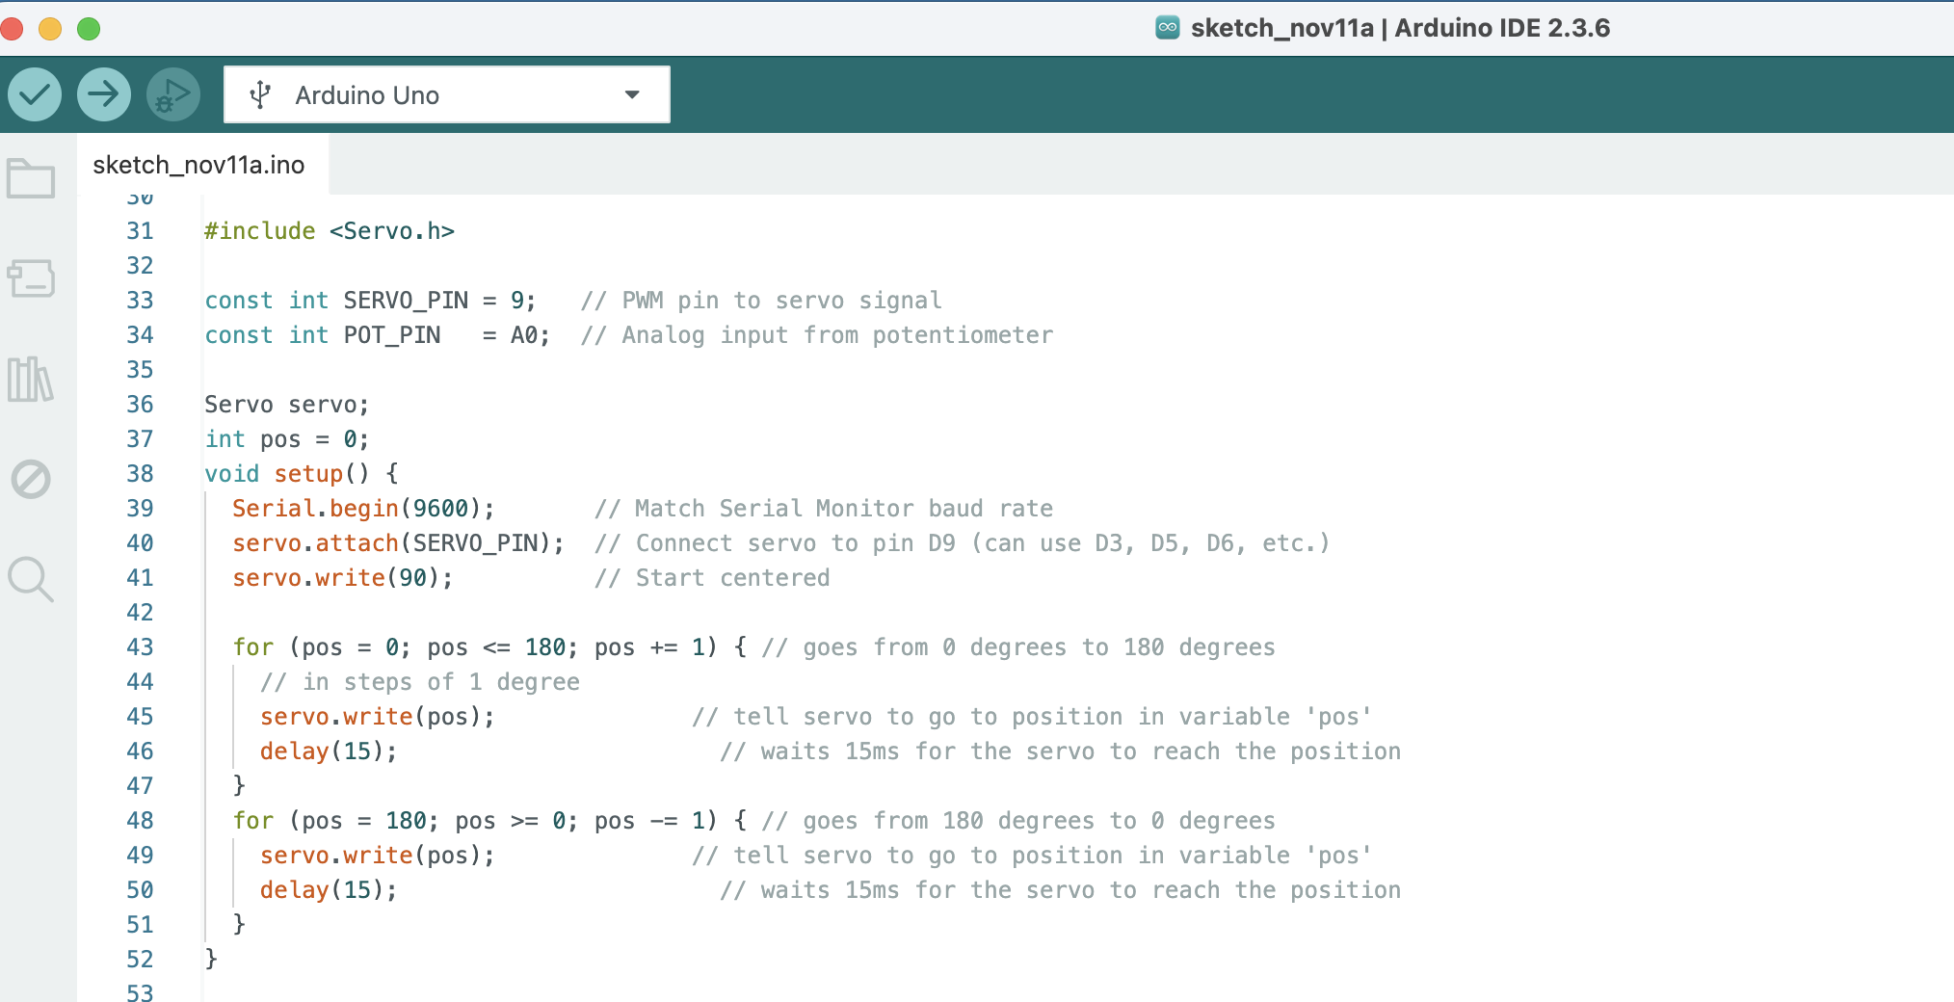This screenshot has width=1954, height=1002.
Task: Open the Boards Manager sidebar panel
Action: (x=31, y=279)
